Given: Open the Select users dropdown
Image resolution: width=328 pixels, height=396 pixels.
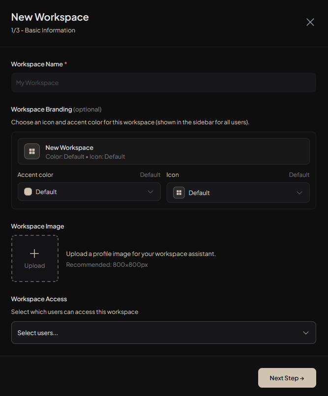Looking at the screenshot, I should tap(163, 333).
